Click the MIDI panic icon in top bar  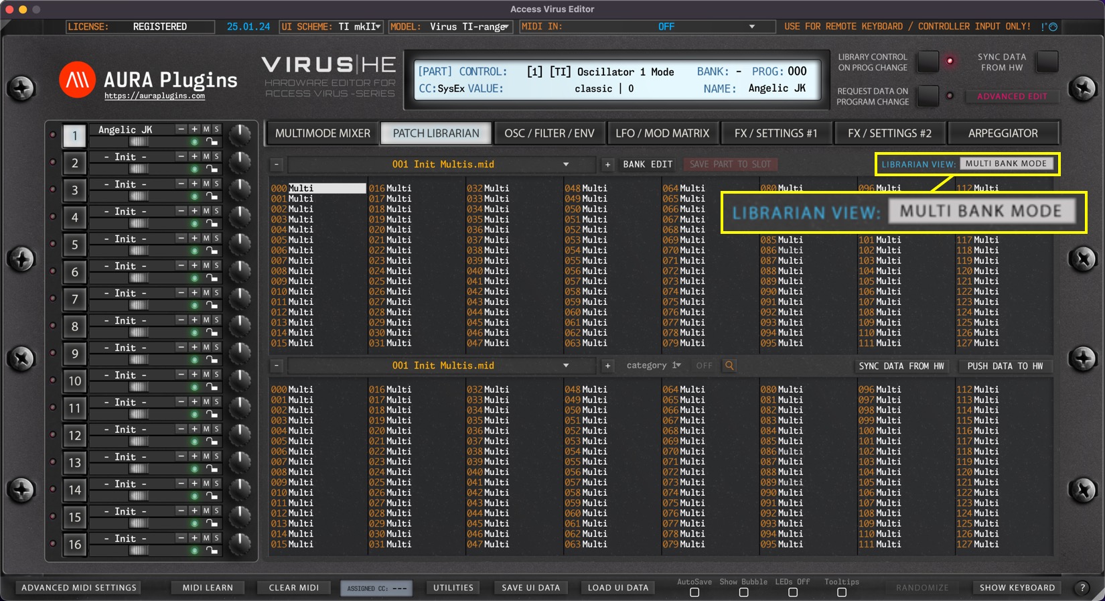(x=1049, y=27)
